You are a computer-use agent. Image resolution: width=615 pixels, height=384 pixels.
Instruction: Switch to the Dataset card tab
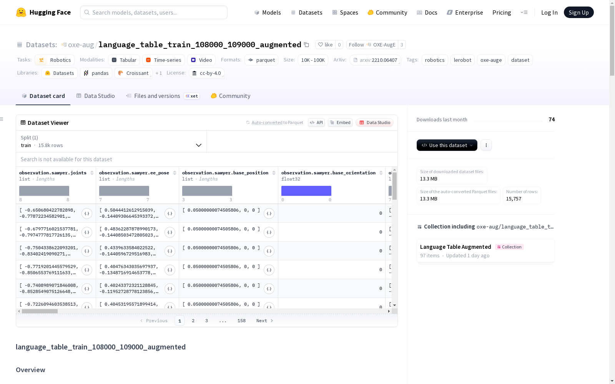pos(43,96)
